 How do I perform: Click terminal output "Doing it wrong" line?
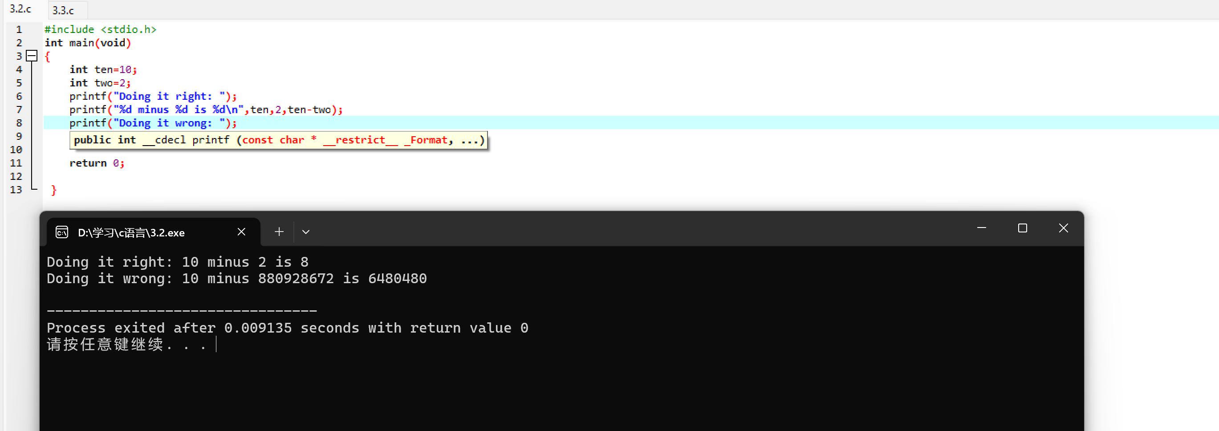click(236, 279)
